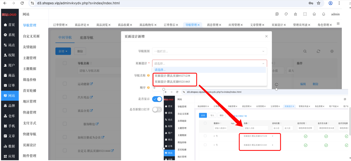Screen dimensions: 351x161
Task: Click the browser address bar URL
Action: tap(79, 3)
